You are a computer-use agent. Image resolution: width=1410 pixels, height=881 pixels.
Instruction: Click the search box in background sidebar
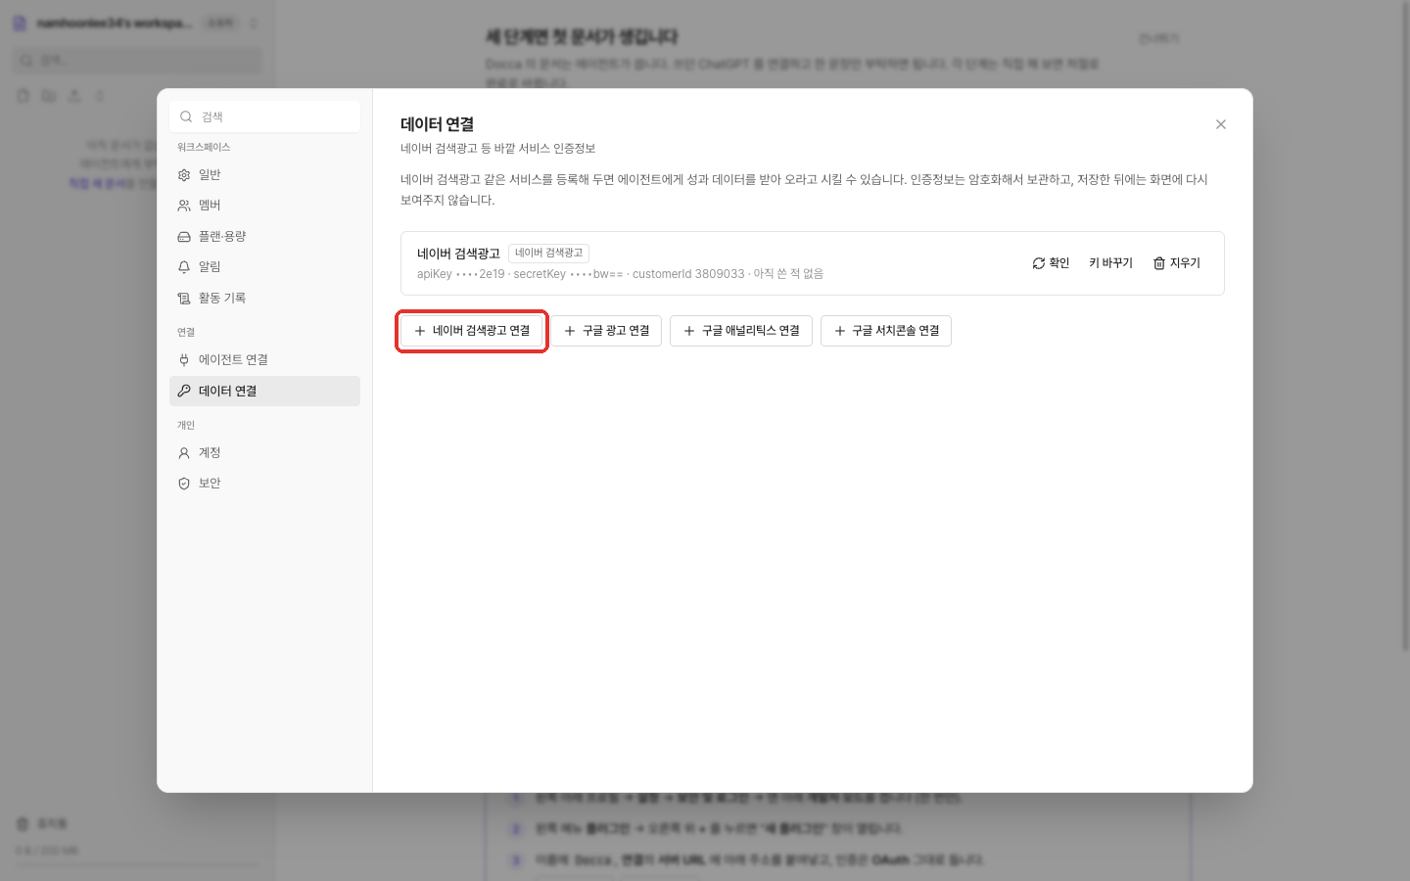click(x=137, y=61)
